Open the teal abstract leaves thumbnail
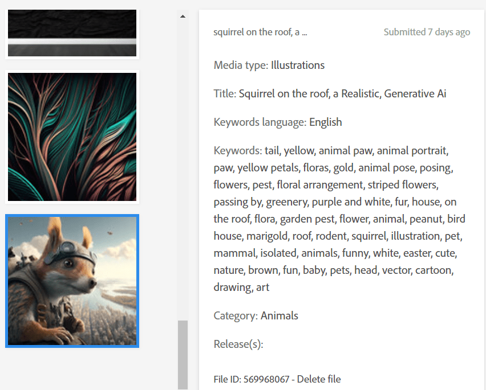The image size is (486, 390). coord(72,137)
